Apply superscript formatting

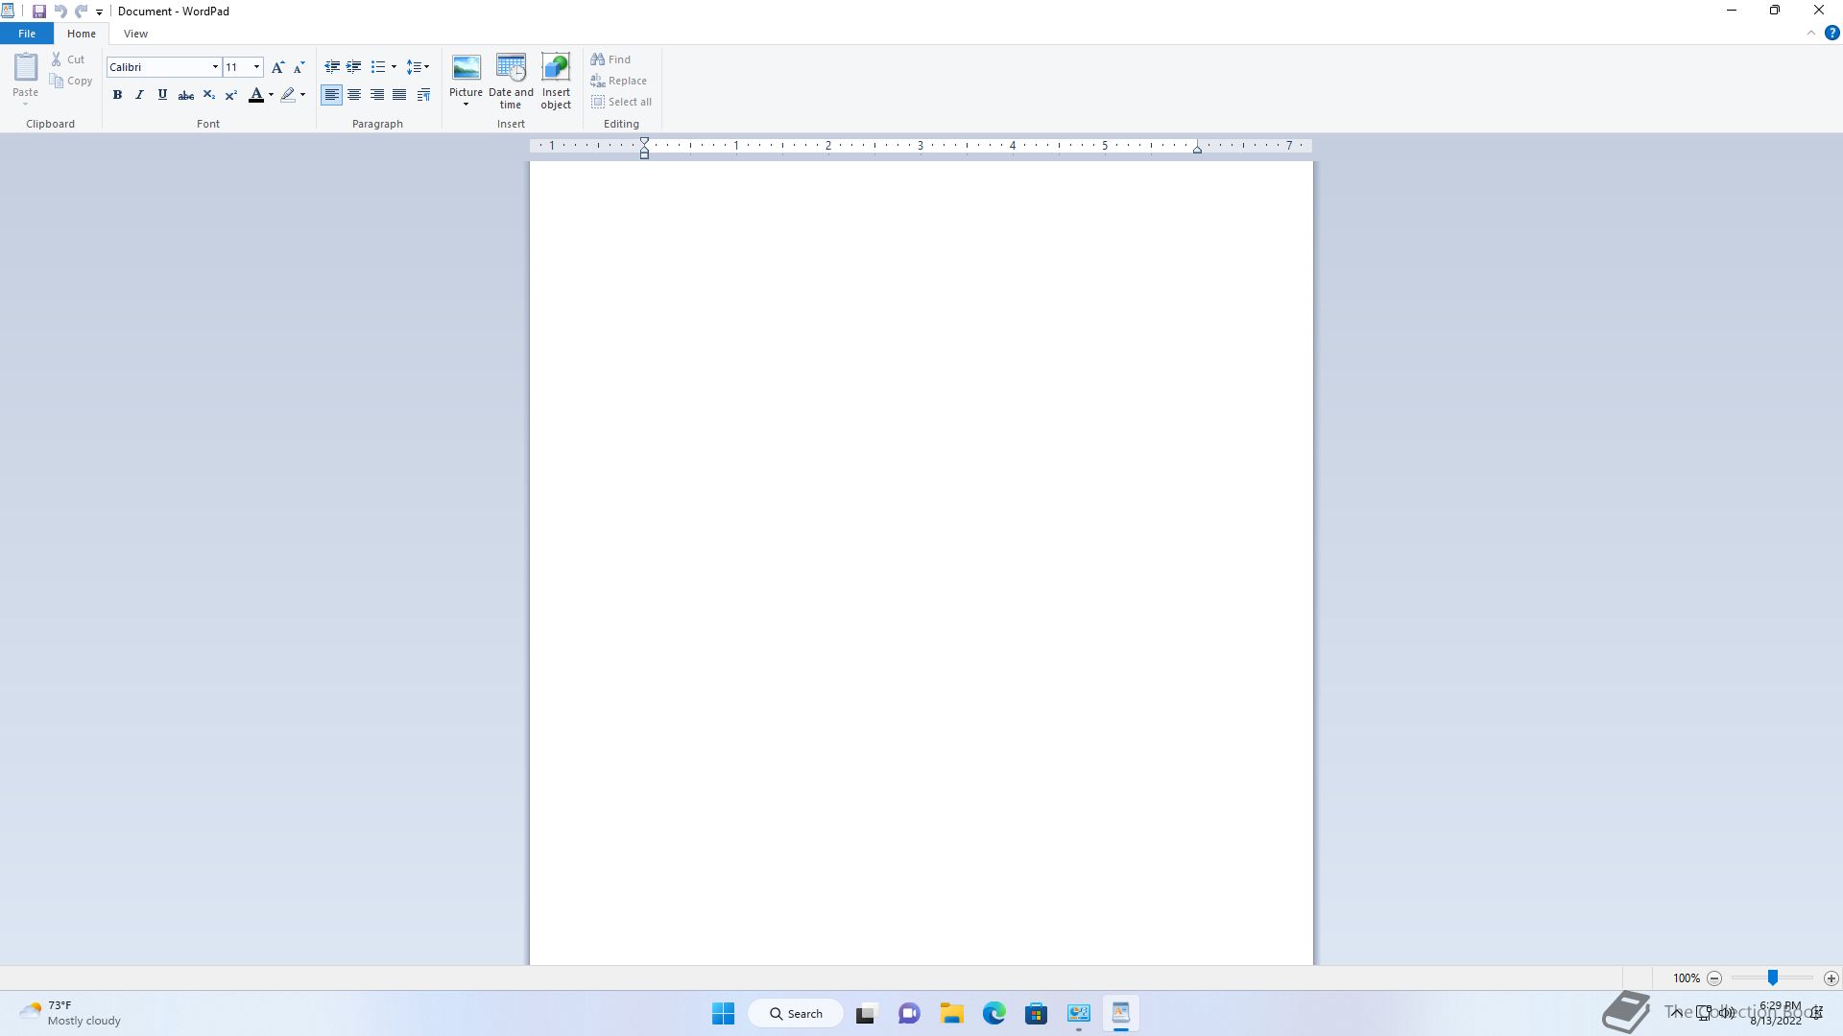pos(231,95)
